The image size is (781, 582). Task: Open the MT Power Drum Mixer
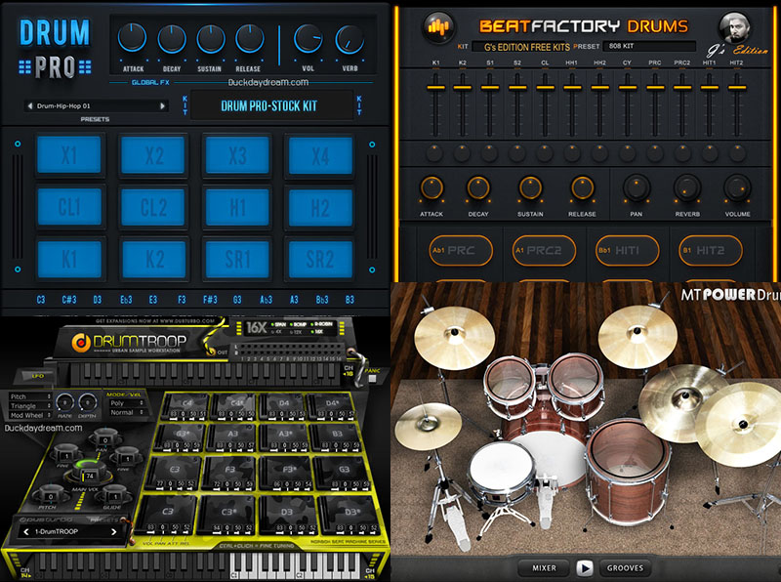(x=544, y=568)
